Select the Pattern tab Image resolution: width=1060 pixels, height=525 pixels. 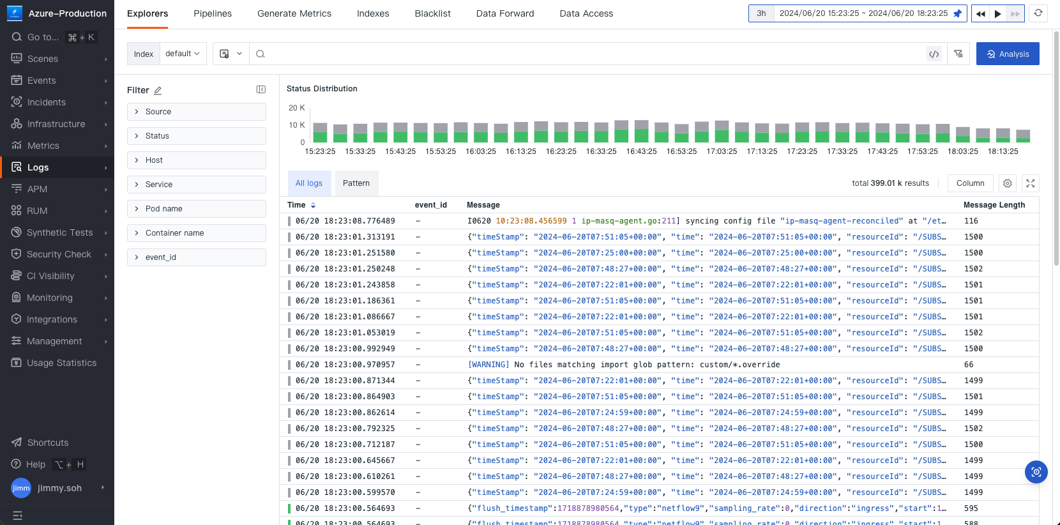pos(356,183)
